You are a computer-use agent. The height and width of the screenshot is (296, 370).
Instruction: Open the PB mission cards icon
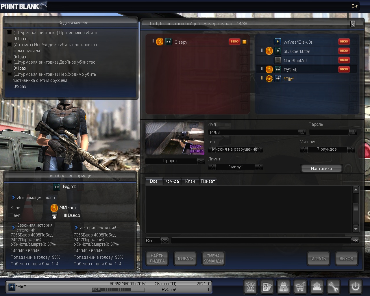coord(267,287)
